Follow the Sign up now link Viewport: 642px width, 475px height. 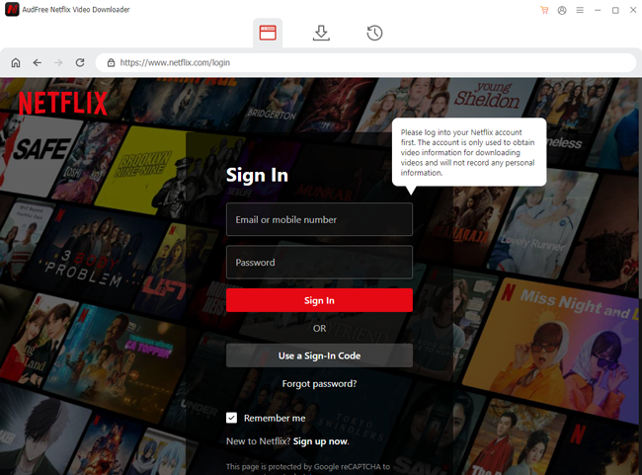[x=321, y=441]
